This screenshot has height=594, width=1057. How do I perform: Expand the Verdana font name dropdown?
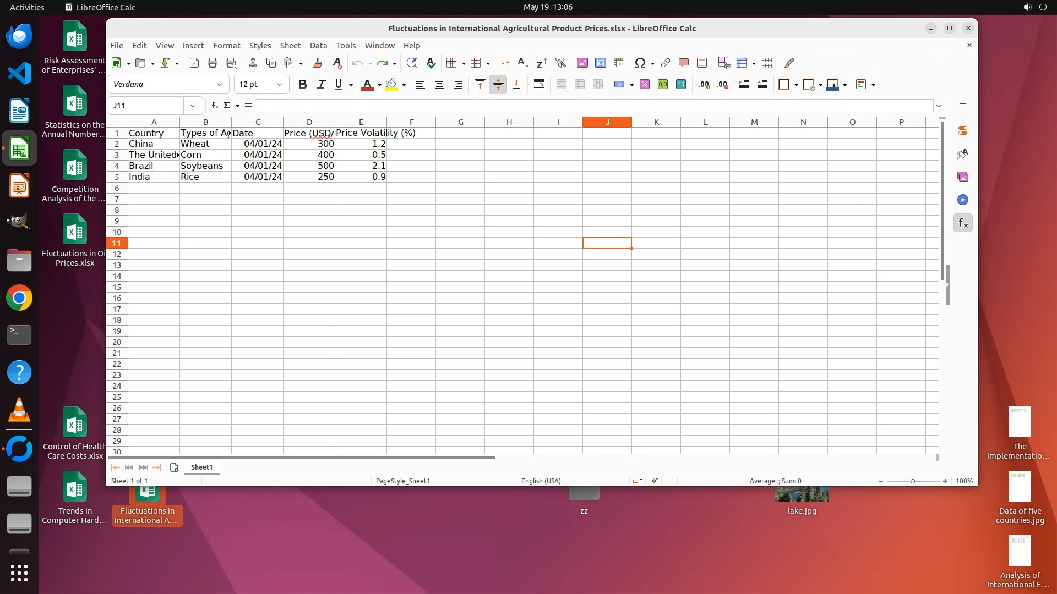coord(220,85)
